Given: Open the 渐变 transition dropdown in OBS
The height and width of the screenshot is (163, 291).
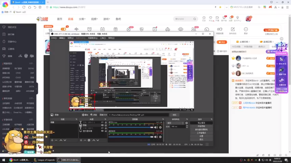Looking at the screenshot, I should tap(175, 123).
